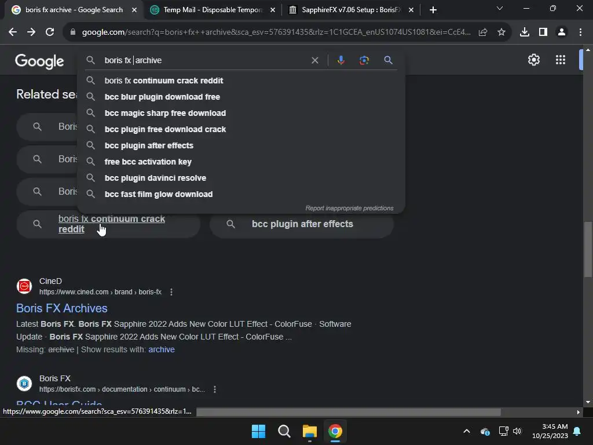
Task: Choose suggestion boris fx continuum crack reddit
Action: (241, 81)
